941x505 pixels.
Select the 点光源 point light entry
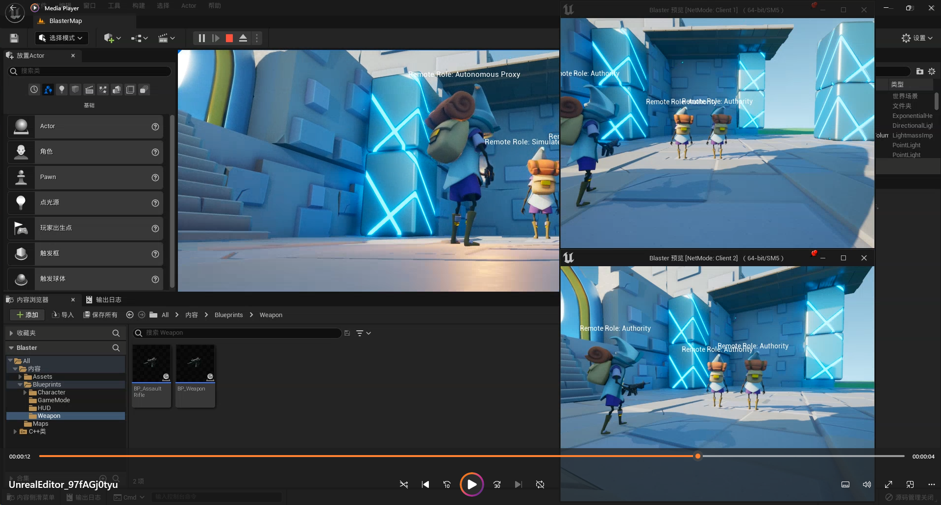(x=85, y=203)
